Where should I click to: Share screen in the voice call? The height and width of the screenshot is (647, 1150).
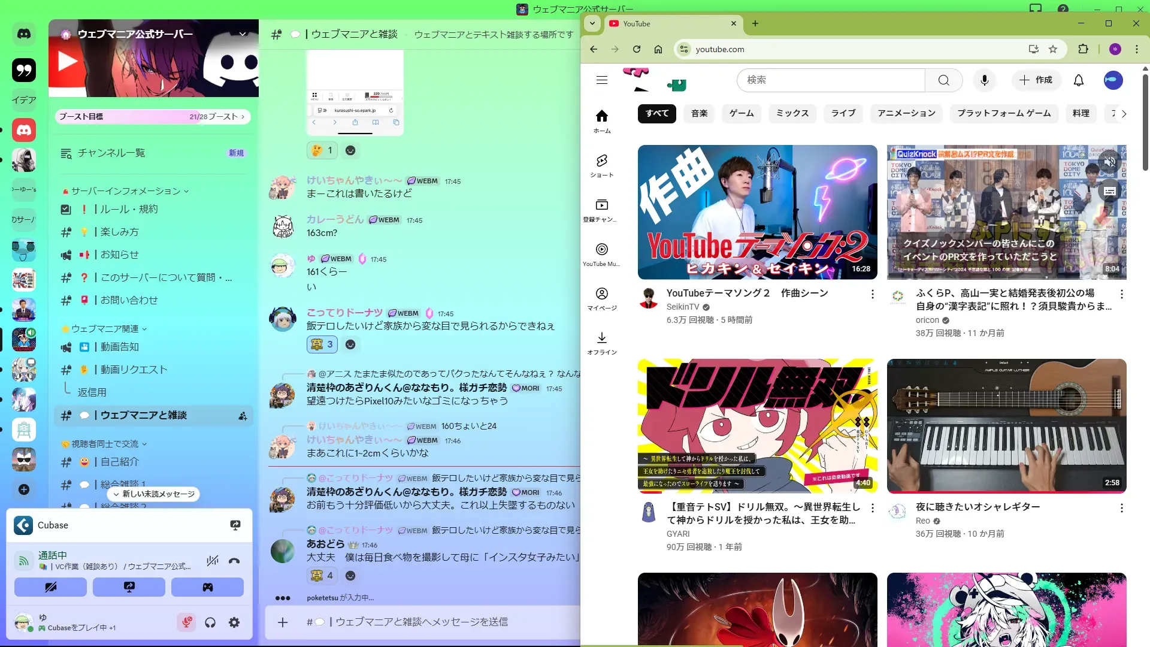(129, 587)
